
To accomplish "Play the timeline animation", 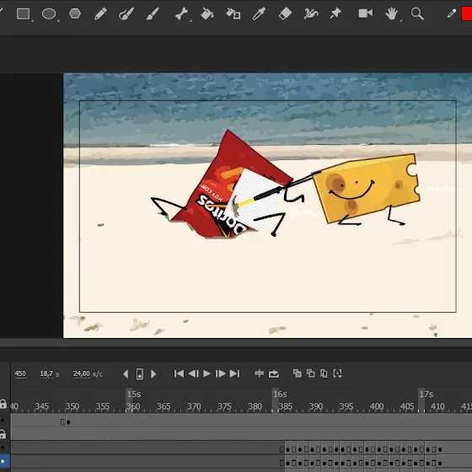I will point(206,373).
